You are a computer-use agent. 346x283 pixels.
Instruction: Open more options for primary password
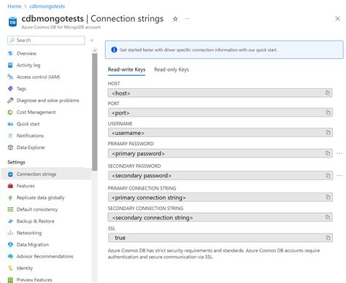click(x=339, y=153)
